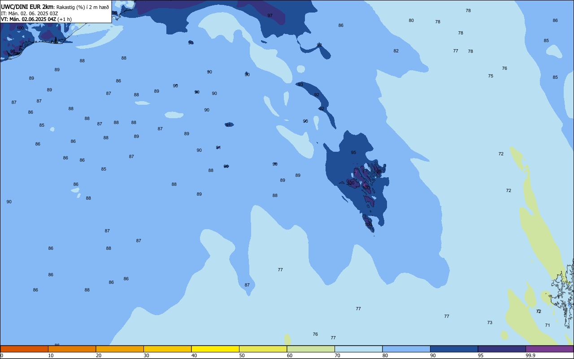Click the "50" tick label on the legend
Viewport: 574px width, 359px height.
(242, 355)
